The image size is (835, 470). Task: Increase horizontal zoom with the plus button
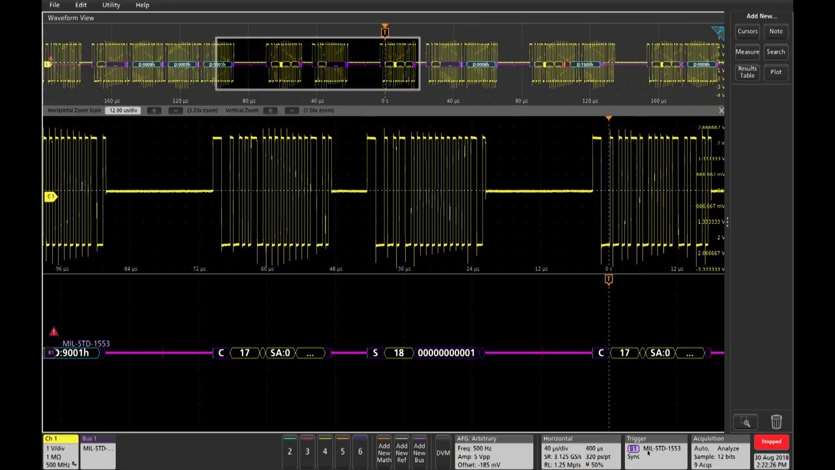[153, 110]
